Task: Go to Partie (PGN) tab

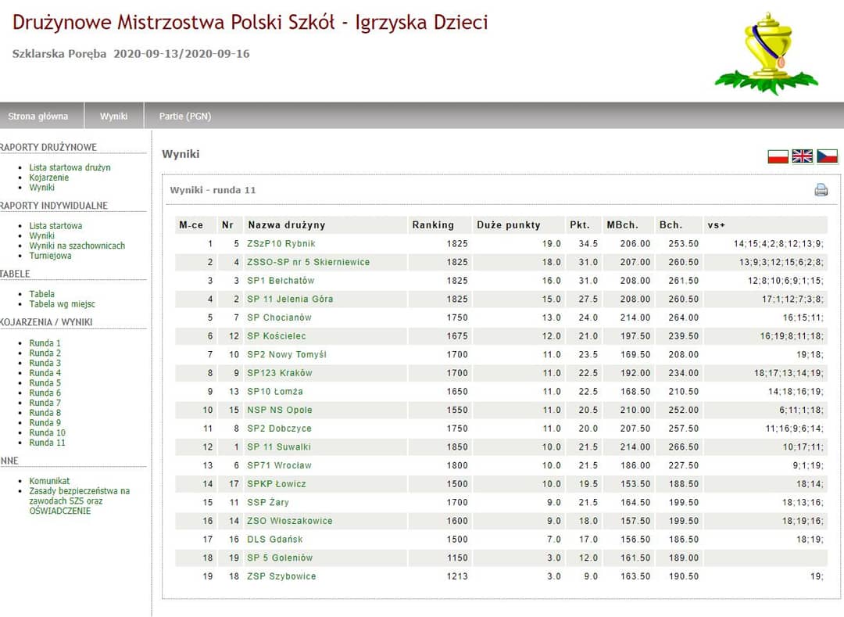Action: (x=185, y=117)
